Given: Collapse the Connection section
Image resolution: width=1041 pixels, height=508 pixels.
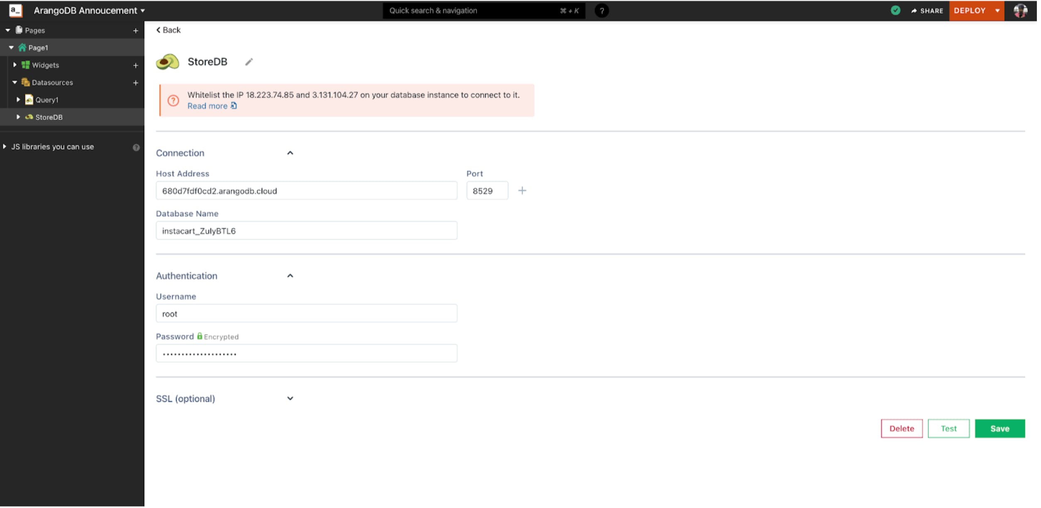Looking at the screenshot, I should 290,153.
